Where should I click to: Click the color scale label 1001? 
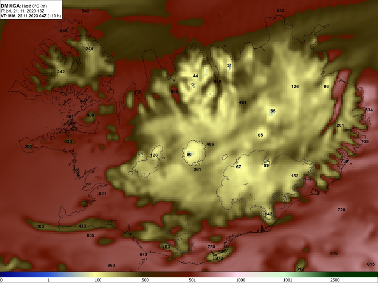[x=288, y=280]
